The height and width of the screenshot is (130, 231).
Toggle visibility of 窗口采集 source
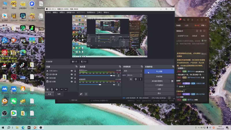[x=72, y=81]
